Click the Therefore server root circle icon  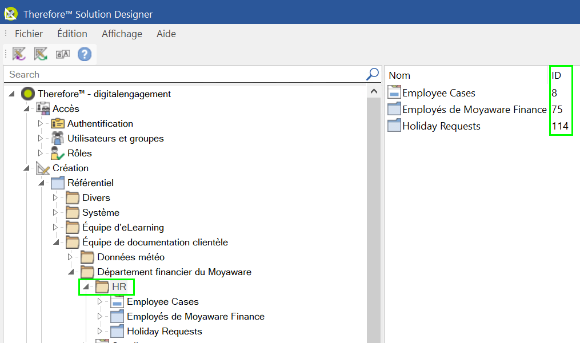tap(28, 94)
